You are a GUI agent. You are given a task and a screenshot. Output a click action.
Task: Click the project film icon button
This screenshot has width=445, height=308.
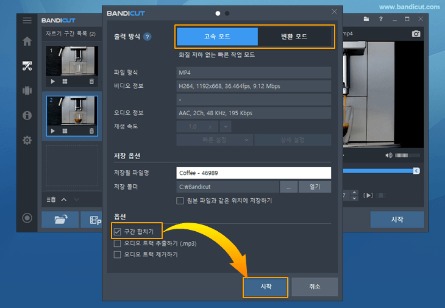(x=91, y=220)
